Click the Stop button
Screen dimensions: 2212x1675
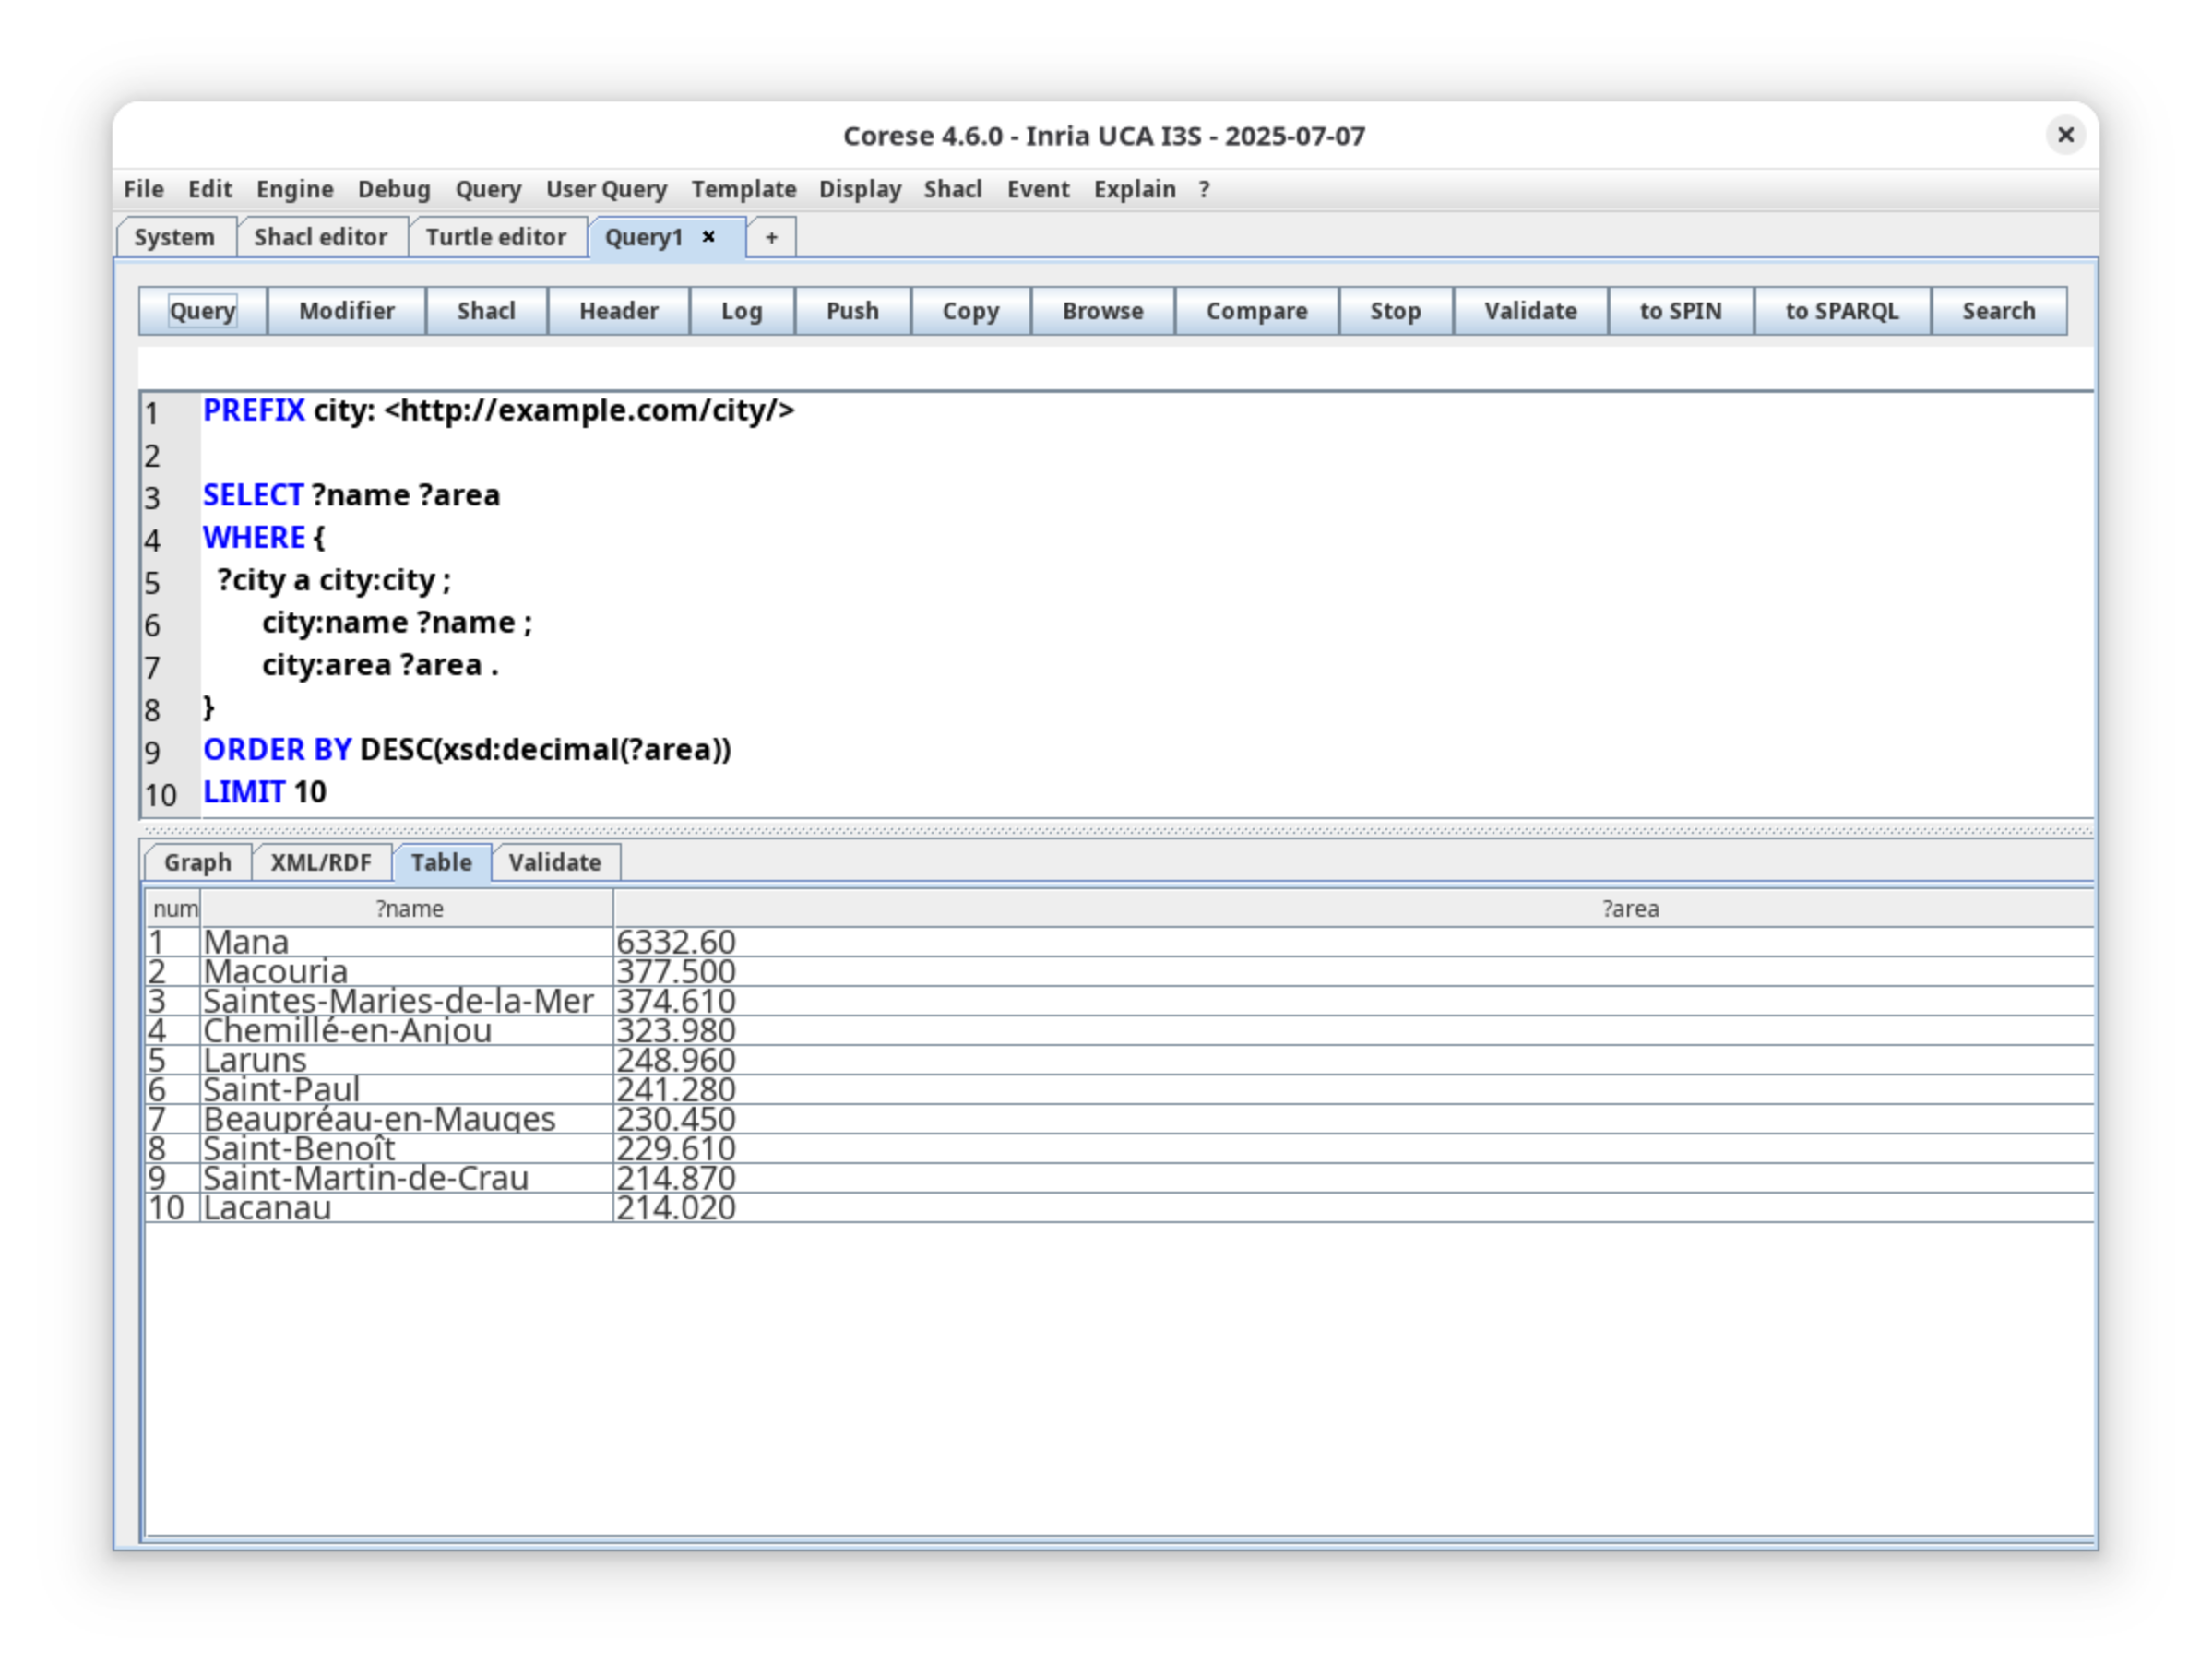[x=1394, y=311]
